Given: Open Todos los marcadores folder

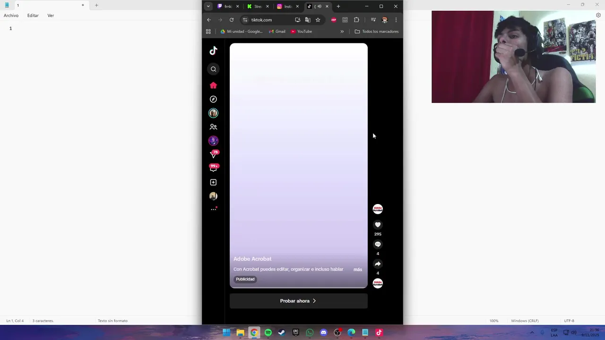Looking at the screenshot, I should click(x=376, y=32).
